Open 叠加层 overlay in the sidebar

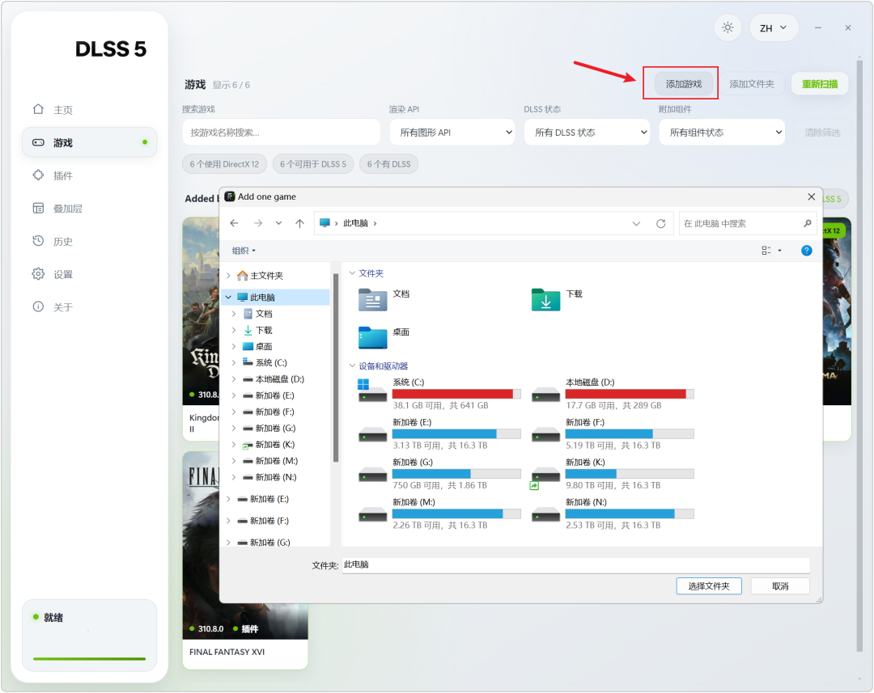point(89,209)
